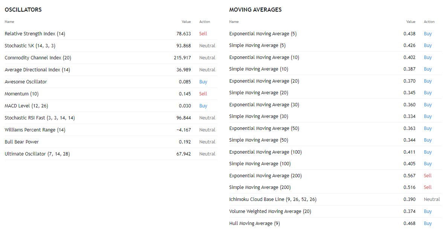The height and width of the screenshot is (231, 448).
Task: Click the value 0.192
Action: (x=185, y=142)
